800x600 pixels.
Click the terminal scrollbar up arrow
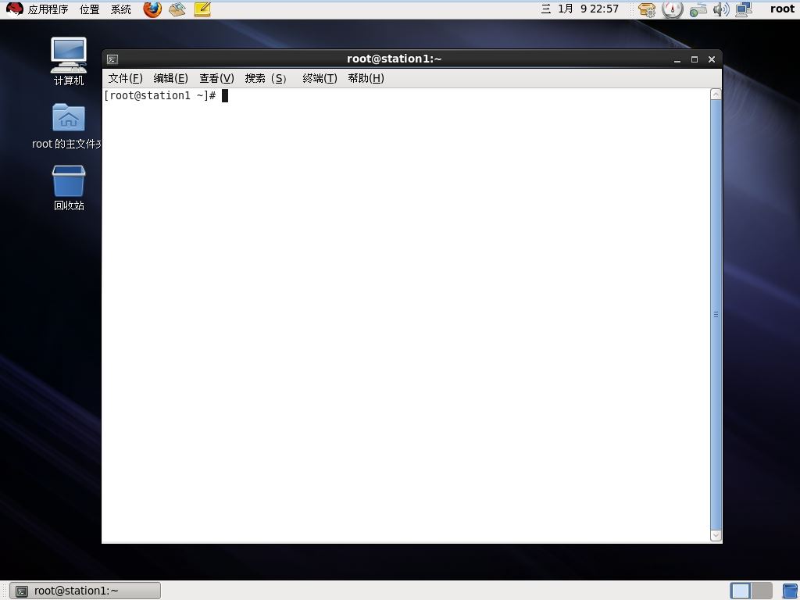[716, 95]
